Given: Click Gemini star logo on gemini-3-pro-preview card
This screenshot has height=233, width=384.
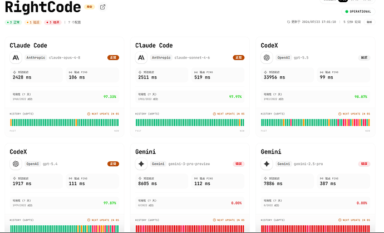Looking at the screenshot, I should 141,163.
